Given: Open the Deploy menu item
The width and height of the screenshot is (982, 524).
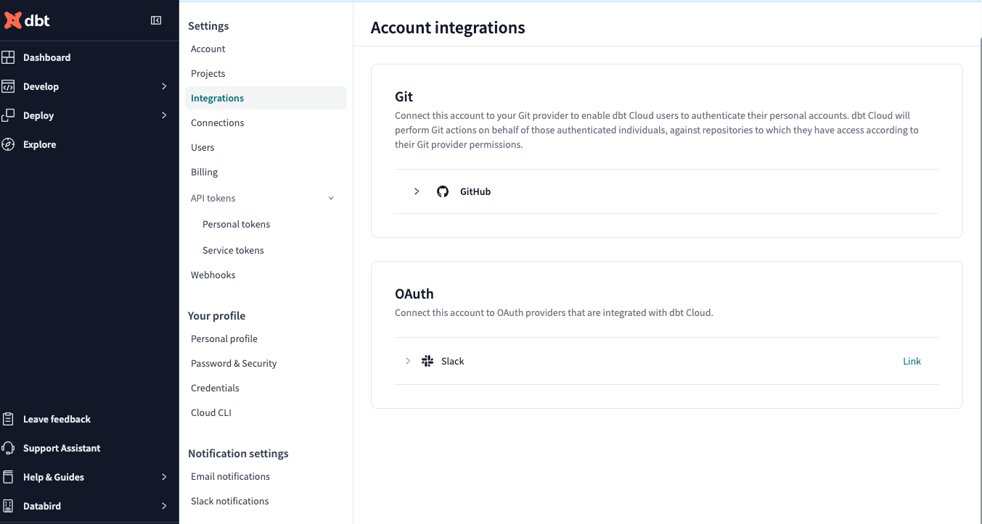Looking at the screenshot, I should point(38,115).
